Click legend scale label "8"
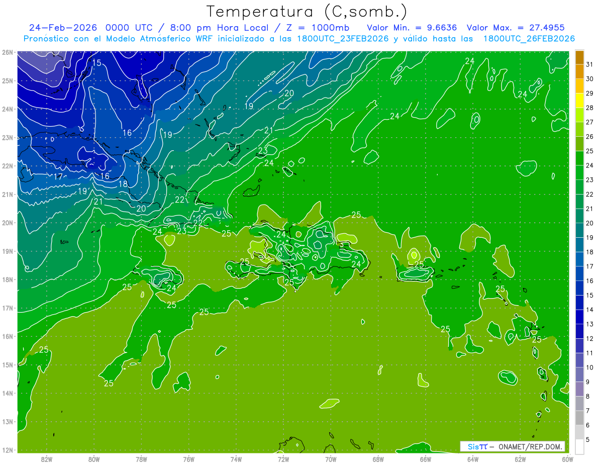The image size is (603, 466). tap(588, 396)
